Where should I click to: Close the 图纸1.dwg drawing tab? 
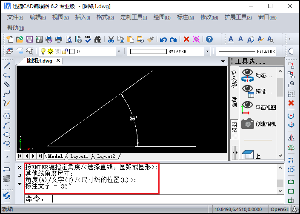(58, 60)
